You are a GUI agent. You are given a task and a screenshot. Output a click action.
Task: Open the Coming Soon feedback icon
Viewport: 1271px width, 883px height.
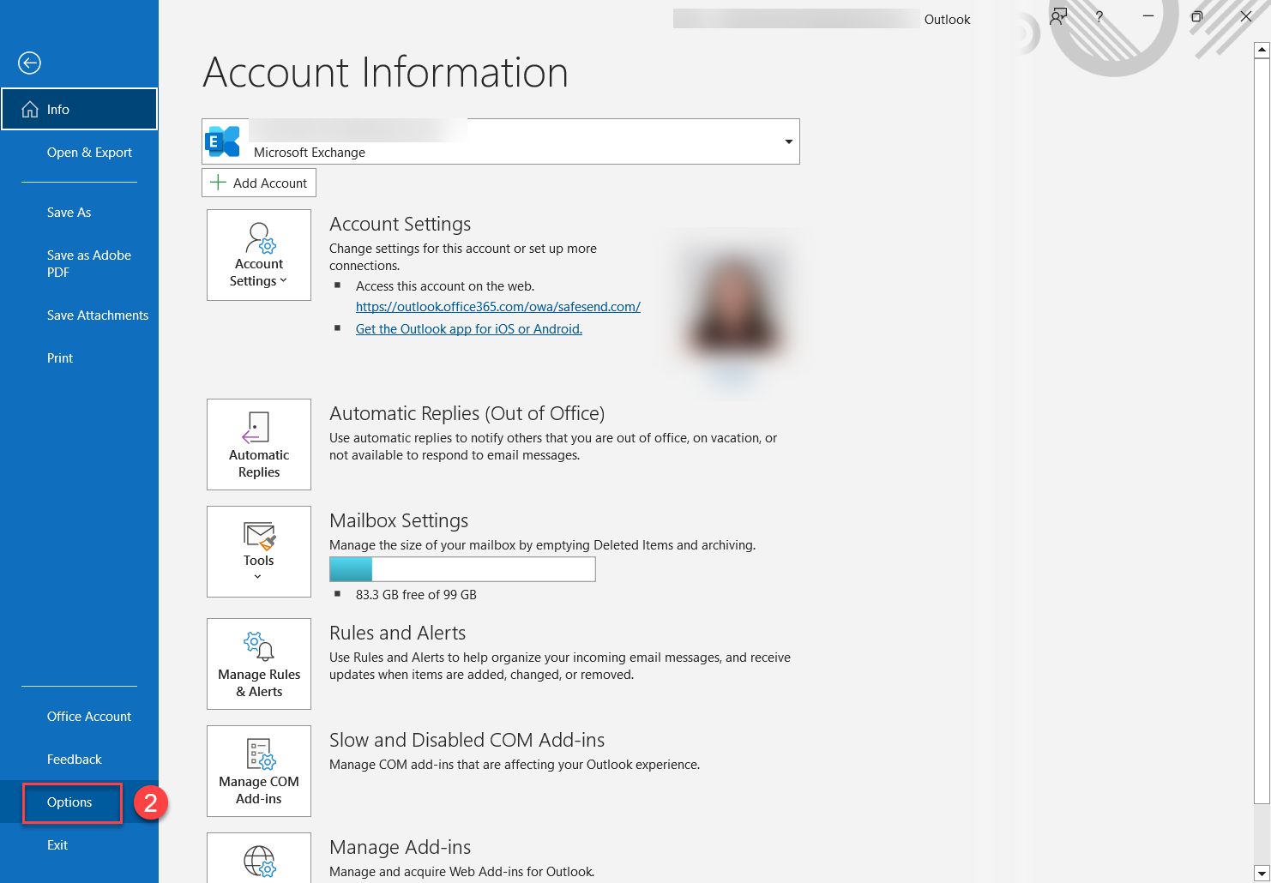(1059, 16)
